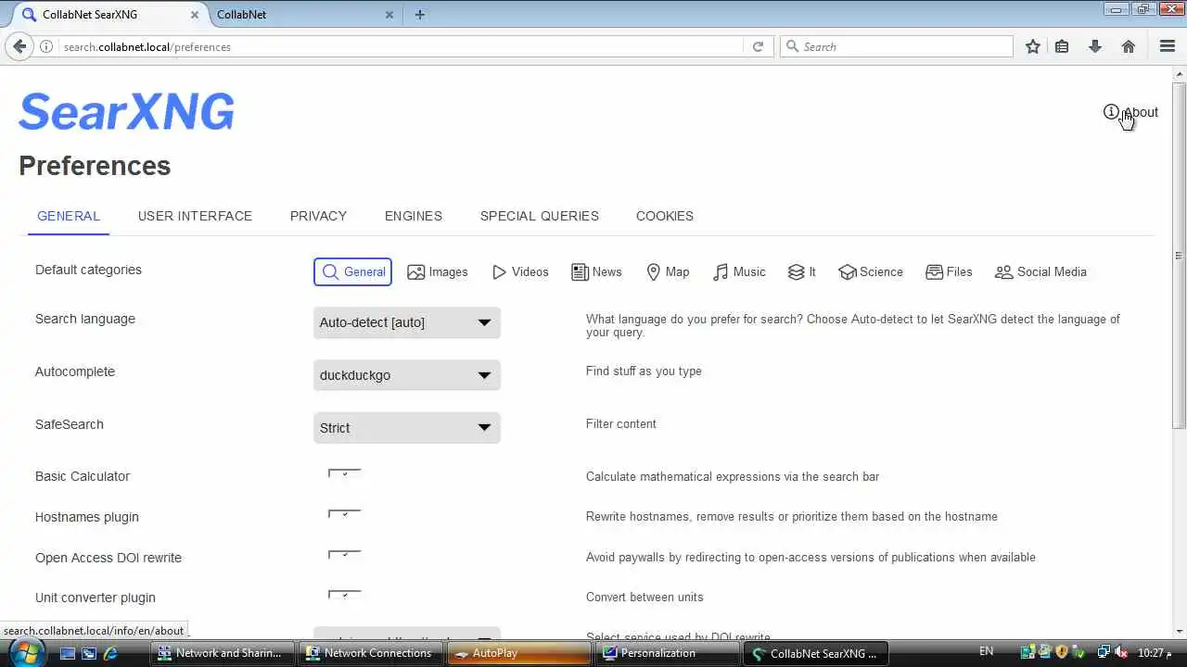
Task: Click the "Find stuff as you type" text
Action: [x=644, y=371]
